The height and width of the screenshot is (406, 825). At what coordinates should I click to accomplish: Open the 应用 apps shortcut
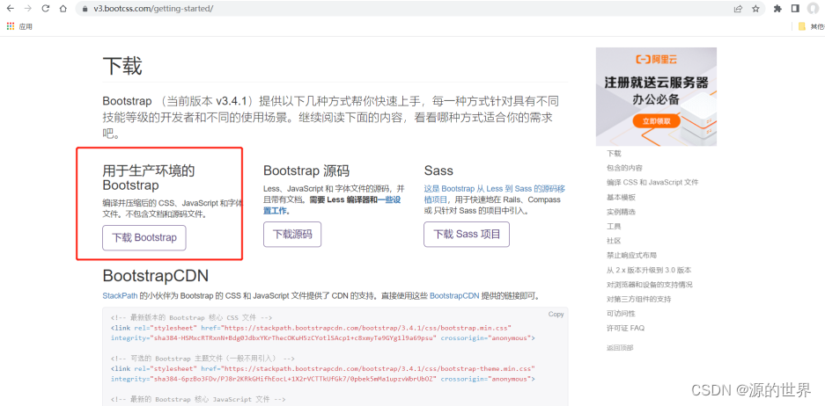[x=19, y=26]
